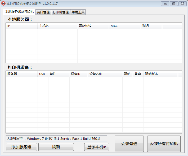Select the 本地服务器及打印机 tab
The image size is (188, 156).
click(x=19, y=12)
